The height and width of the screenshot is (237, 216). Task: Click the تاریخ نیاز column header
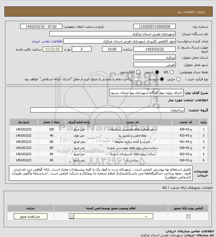point(24,122)
